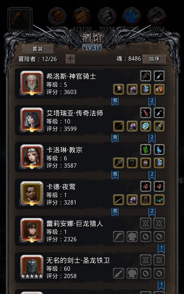The image size is (184, 294).
Task: Click 卡德·夜莺 sword weapon slot
Action: [118, 200]
